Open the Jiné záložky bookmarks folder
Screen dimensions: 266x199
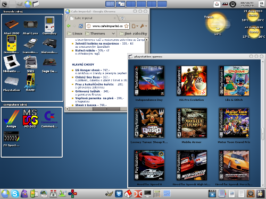point(133,33)
